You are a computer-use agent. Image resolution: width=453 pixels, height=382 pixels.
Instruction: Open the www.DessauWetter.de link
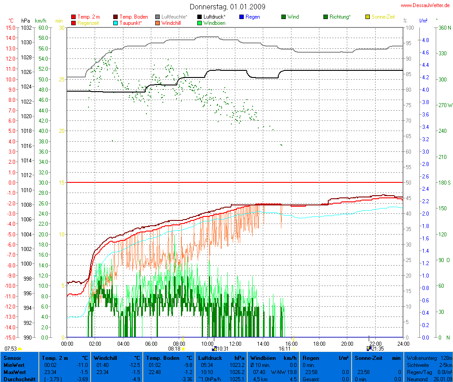coord(425,5)
